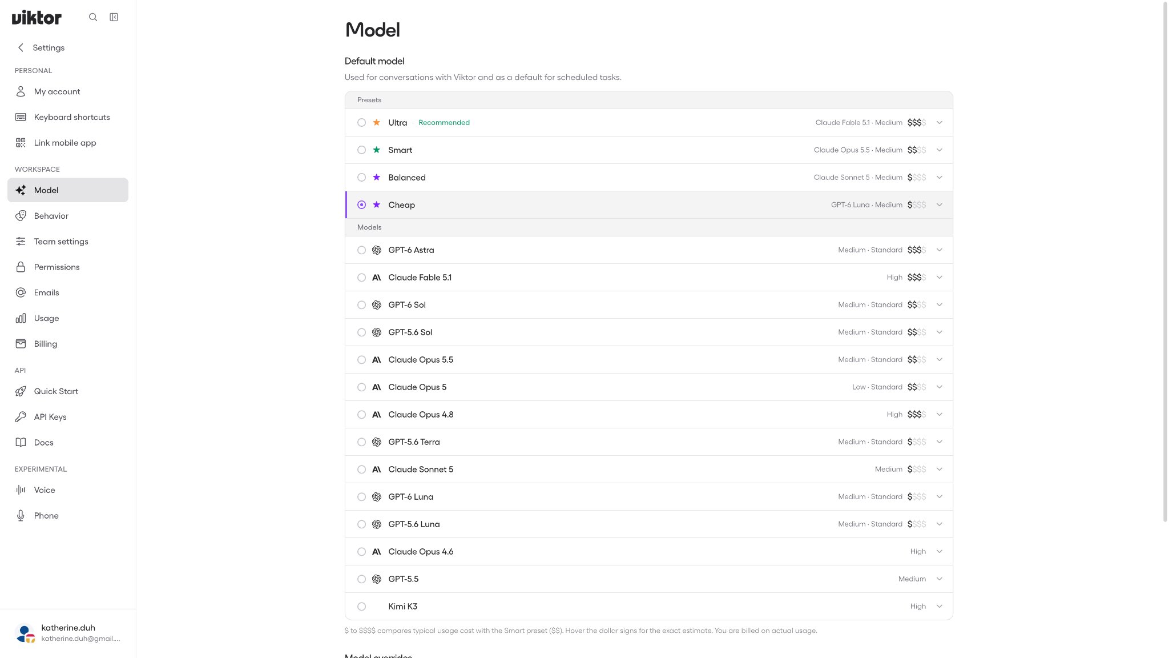Open Link mobile app page
The height and width of the screenshot is (658, 1169).
click(x=68, y=143)
